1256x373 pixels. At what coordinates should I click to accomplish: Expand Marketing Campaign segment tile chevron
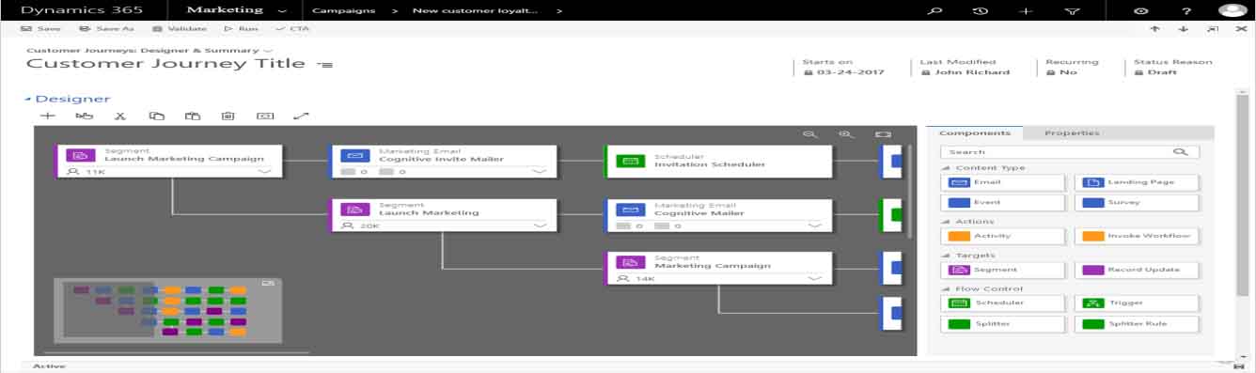(x=814, y=279)
